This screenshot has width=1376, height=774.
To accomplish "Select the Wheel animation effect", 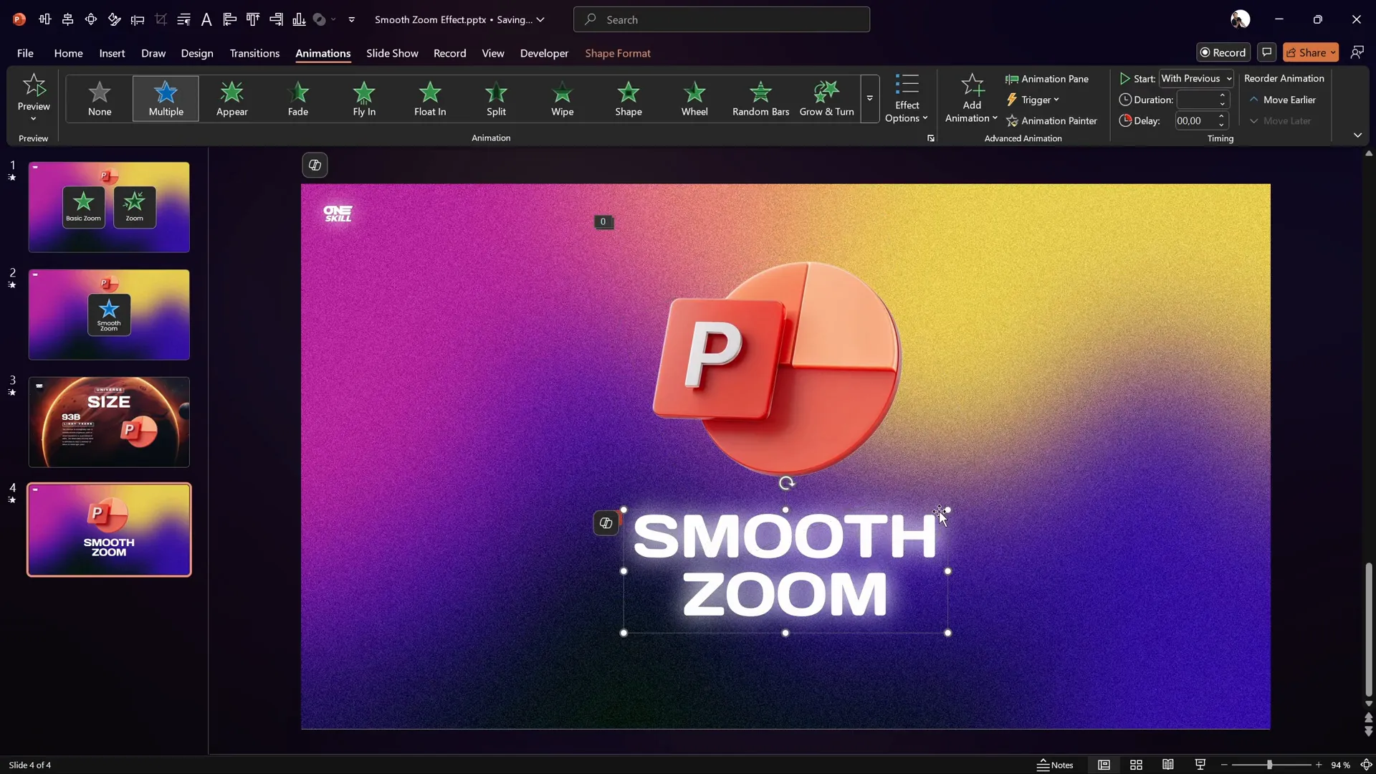I will click(694, 98).
